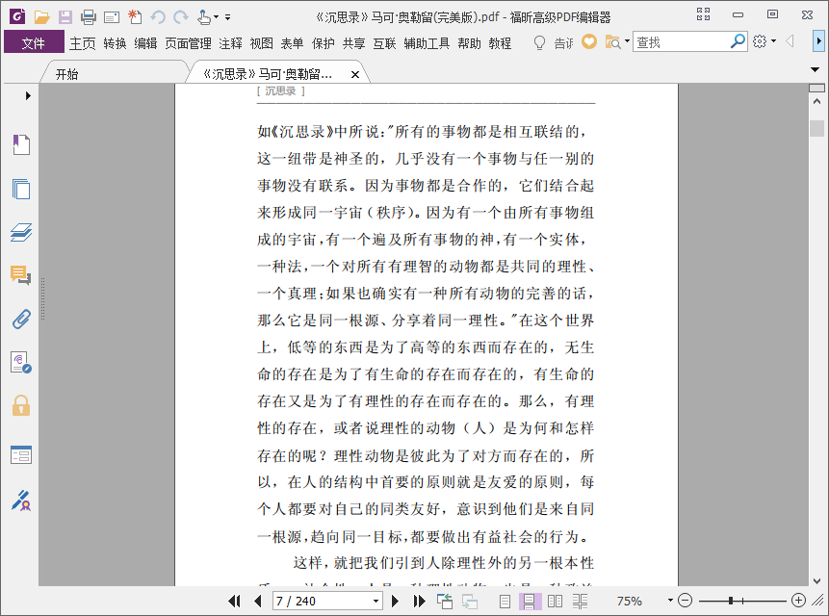Jump to the first page
This screenshot has width=829, height=616.
point(234,601)
